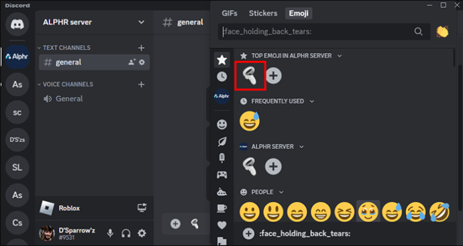463x246 pixels.
Task: Switch to the GIFs tab
Action: (x=229, y=13)
